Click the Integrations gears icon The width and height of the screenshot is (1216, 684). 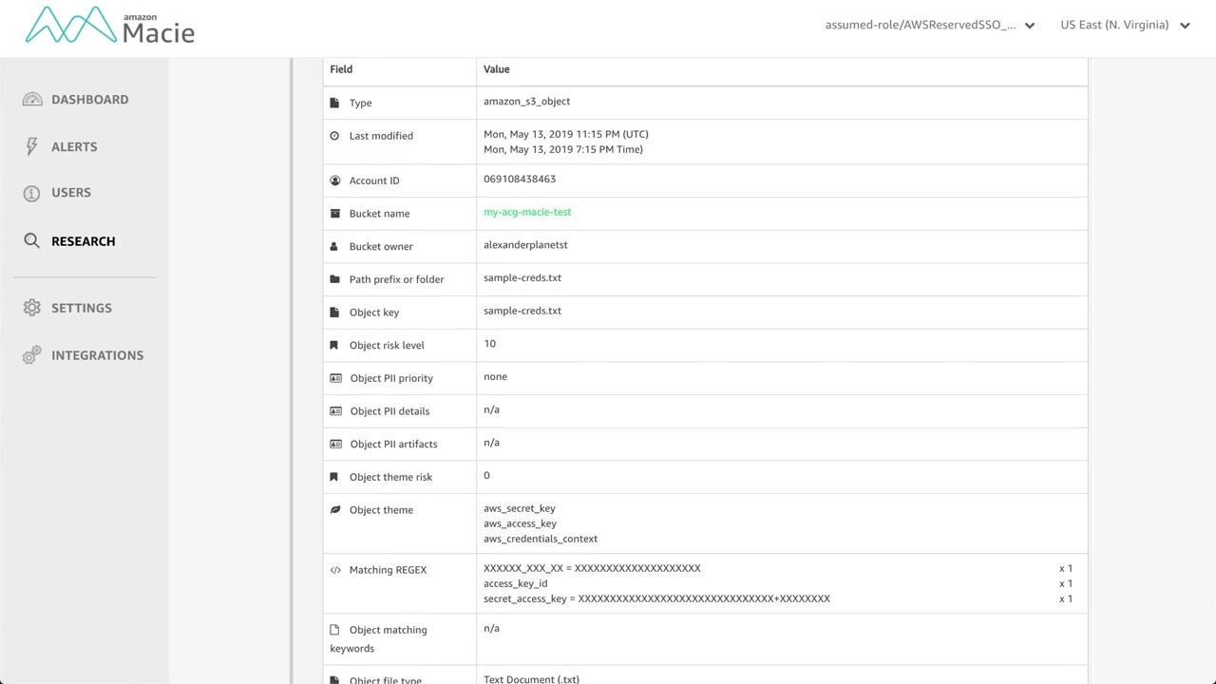[32, 355]
